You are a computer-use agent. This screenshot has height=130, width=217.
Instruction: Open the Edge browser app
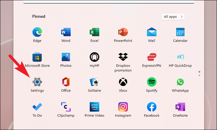[x=37, y=32]
